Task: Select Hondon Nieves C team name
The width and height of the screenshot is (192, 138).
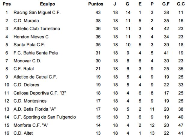Action: tap(31, 37)
